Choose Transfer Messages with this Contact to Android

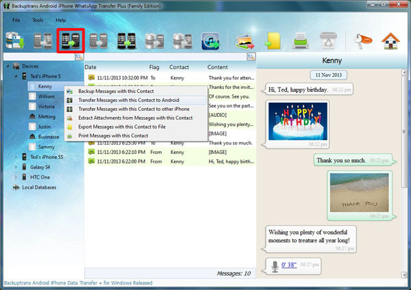point(136,100)
